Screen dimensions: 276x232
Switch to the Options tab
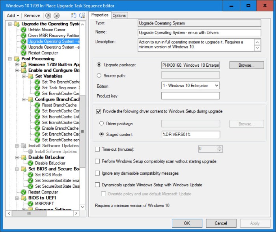click(119, 15)
